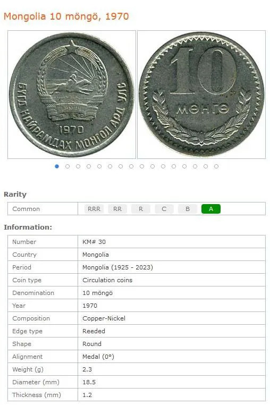Click the Mongolia (1925 - 2023) period value
The image size is (270, 405).
(x=117, y=267)
